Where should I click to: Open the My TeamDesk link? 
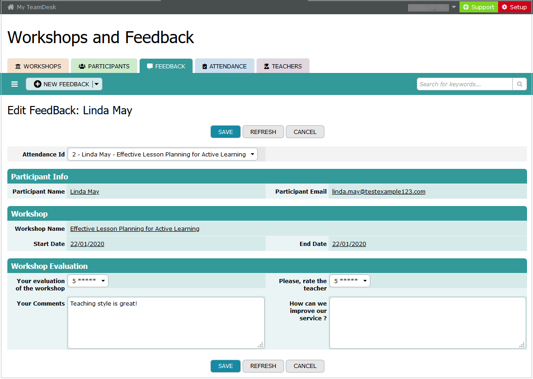point(36,7)
